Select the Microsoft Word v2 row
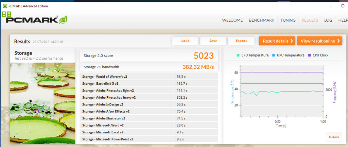This screenshot has height=147, width=348. point(149,125)
